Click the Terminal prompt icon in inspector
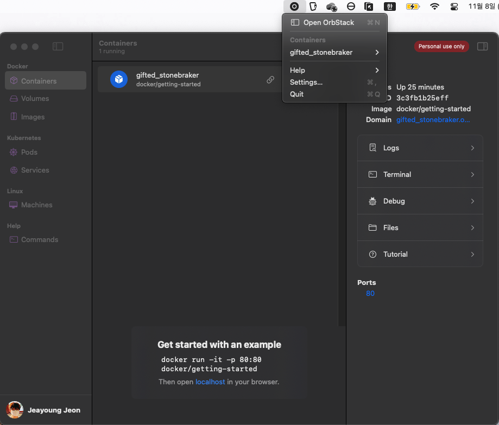This screenshot has height=425, width=499. point(372,174)
